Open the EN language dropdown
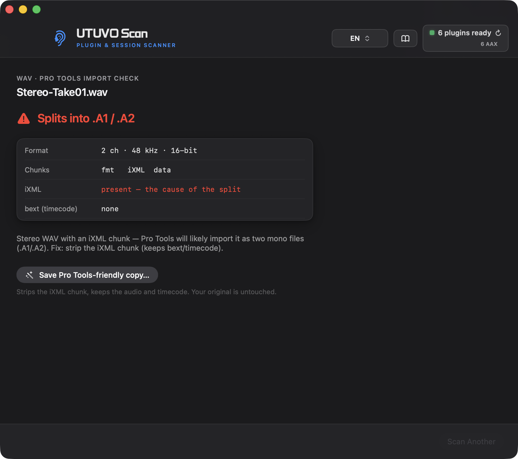 360,38
